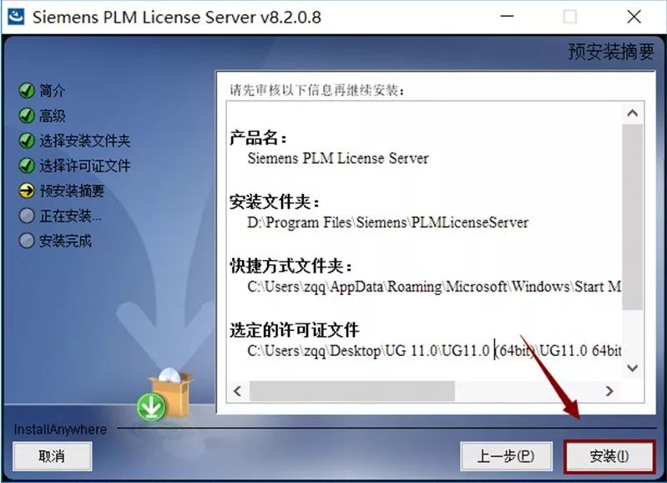Click the installer box download icon
The width and height of the screenshot is (667, 483).
(x=165, y=394)
